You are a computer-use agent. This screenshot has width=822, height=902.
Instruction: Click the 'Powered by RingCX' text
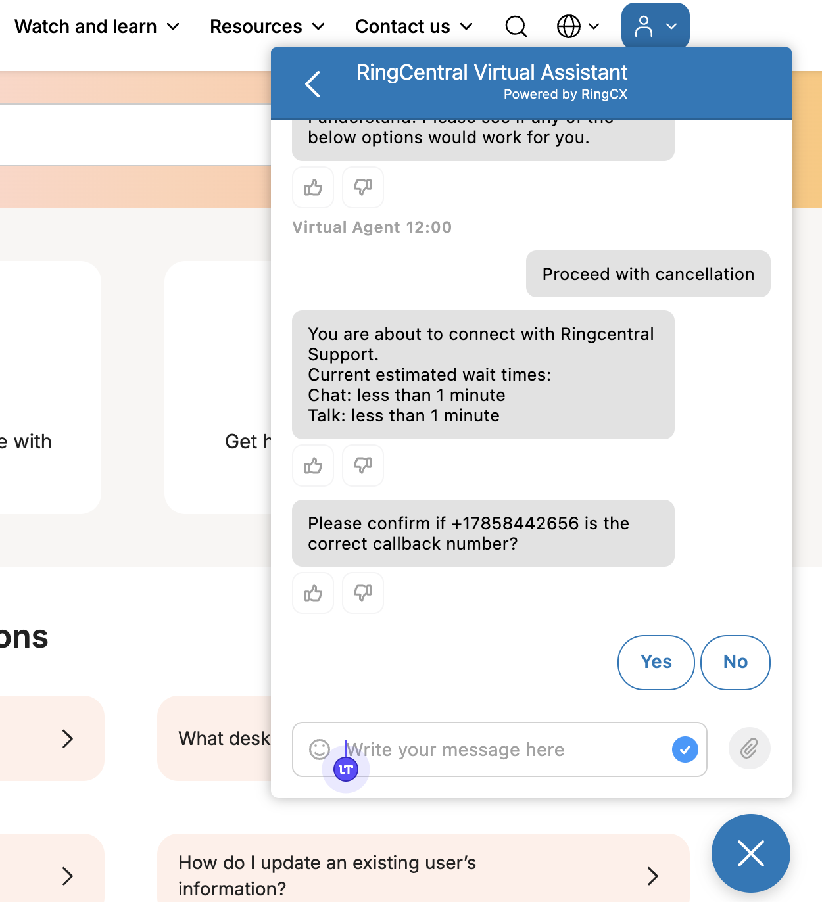[566, 94]
